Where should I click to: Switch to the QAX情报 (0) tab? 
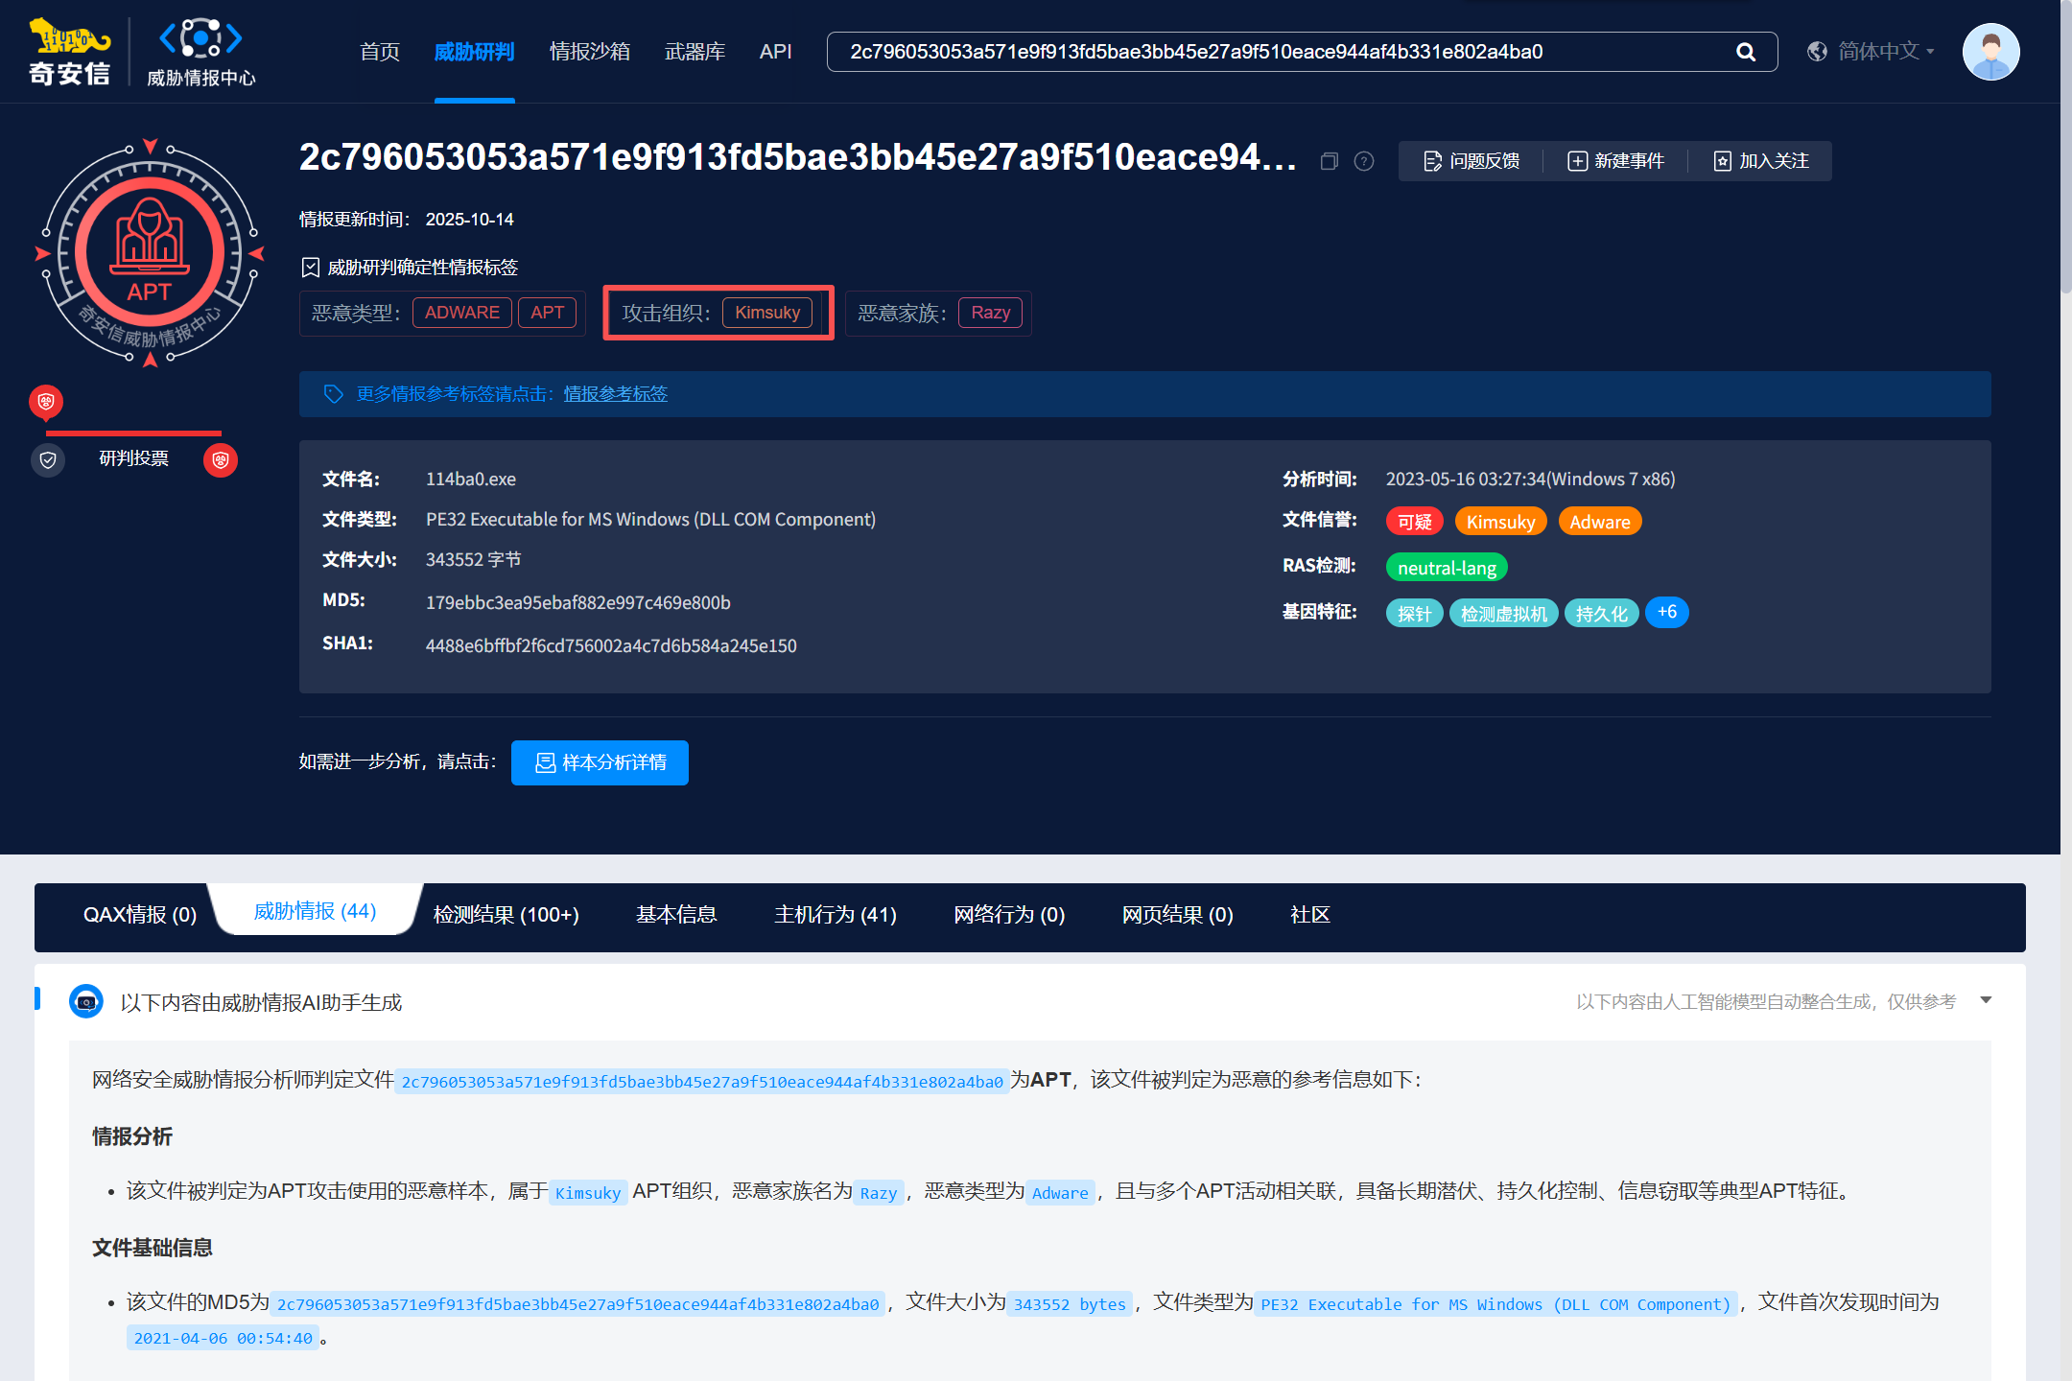(x=140, y=915)
